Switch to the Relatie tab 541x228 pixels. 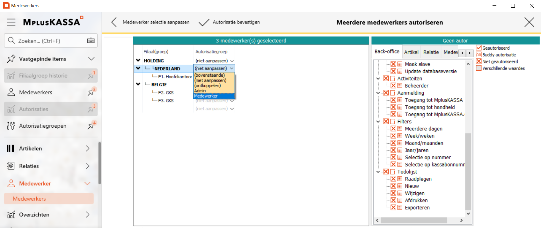[x=431, y=52]
